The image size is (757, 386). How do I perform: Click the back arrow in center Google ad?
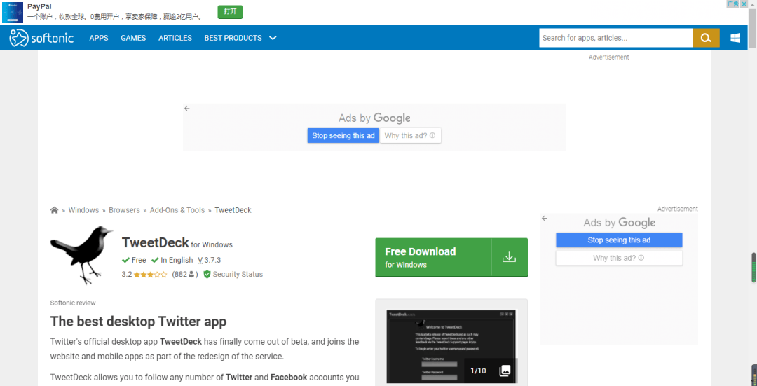pos(187,109)
